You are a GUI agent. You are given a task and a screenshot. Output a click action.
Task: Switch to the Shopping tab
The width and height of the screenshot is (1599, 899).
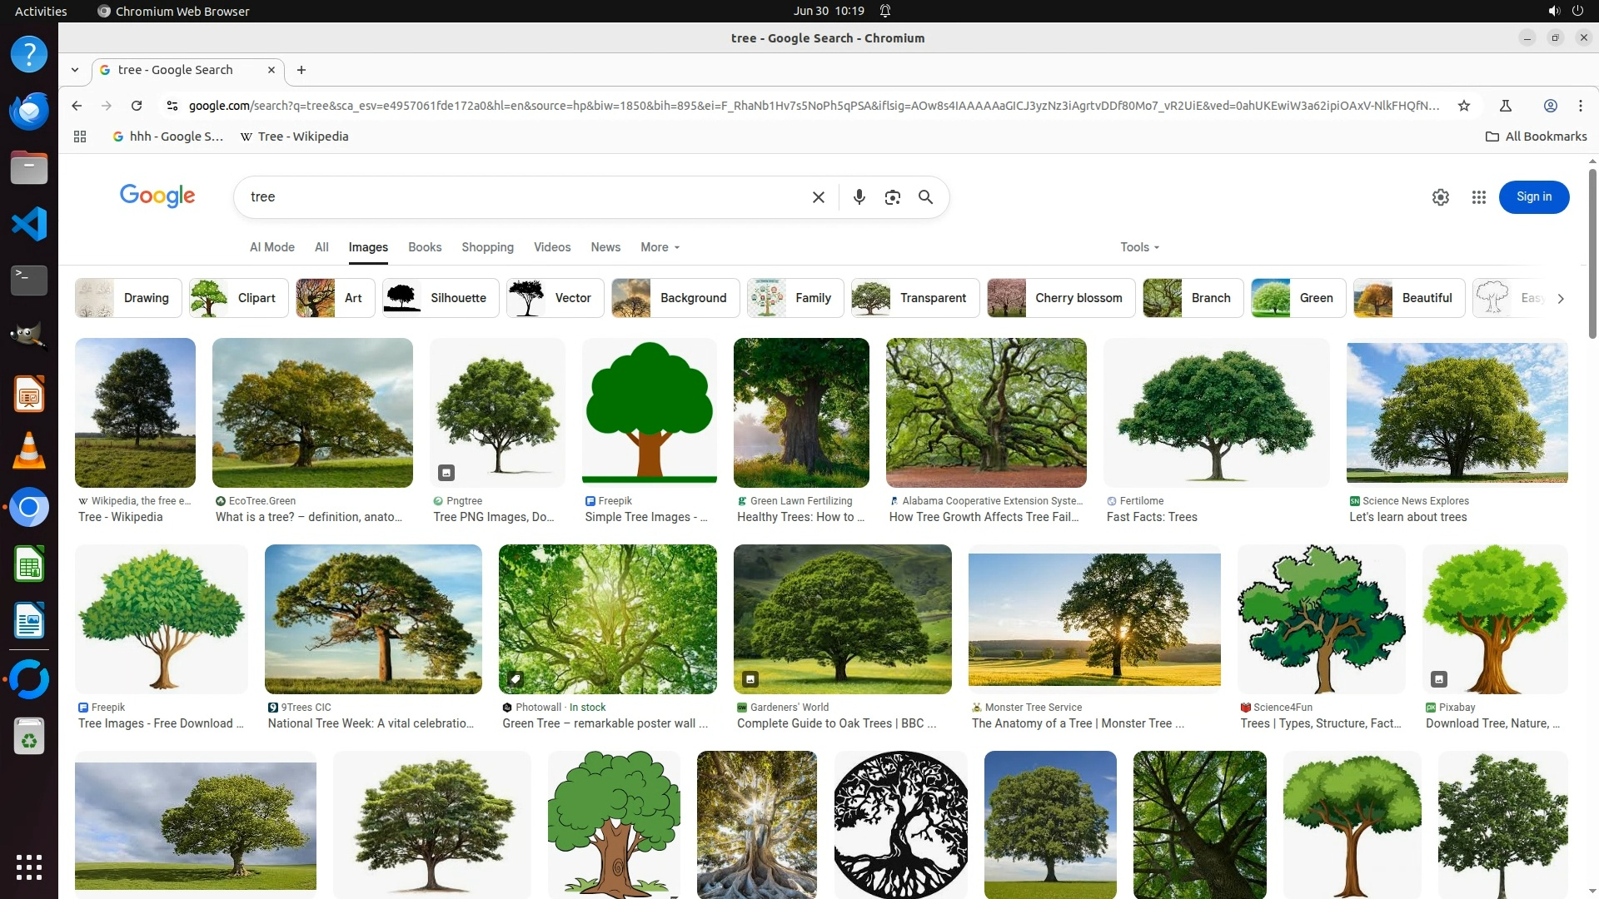tap(487, 247)
